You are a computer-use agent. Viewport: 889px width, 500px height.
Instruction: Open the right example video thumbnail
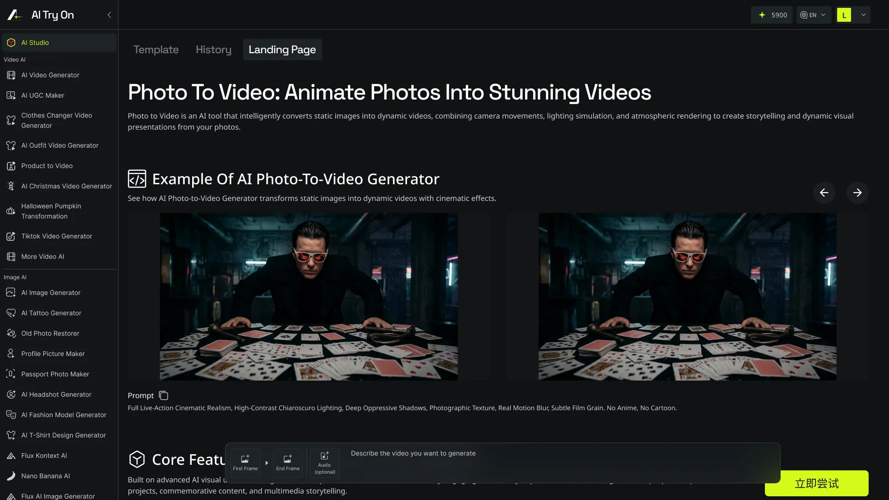point(688,297)
